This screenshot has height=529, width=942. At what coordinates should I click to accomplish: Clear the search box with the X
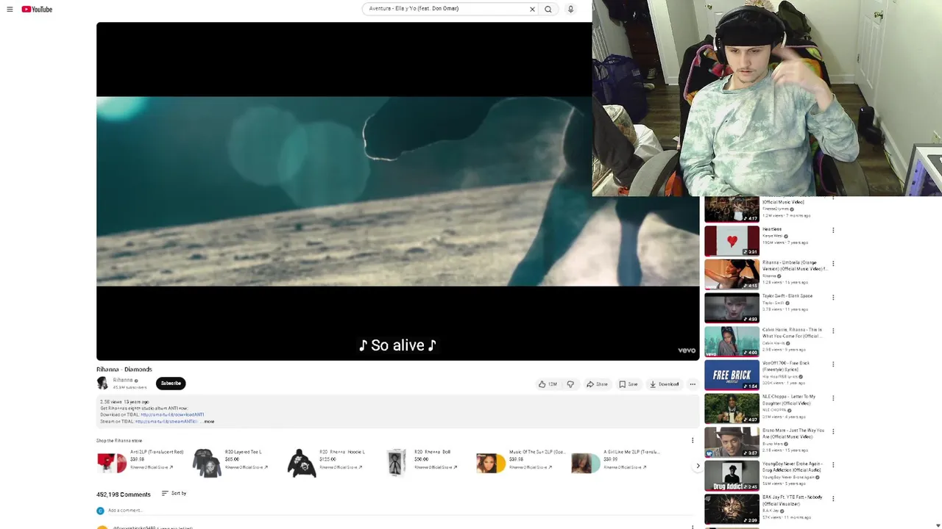point(532,10)
